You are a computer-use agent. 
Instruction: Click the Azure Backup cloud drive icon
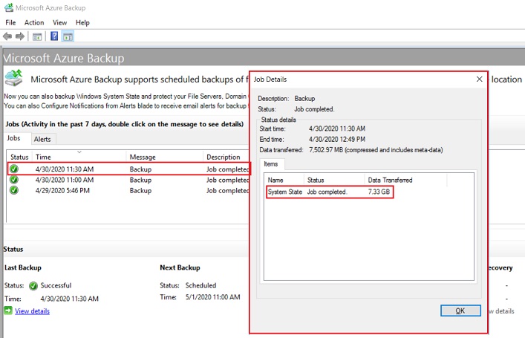[13, 78]
